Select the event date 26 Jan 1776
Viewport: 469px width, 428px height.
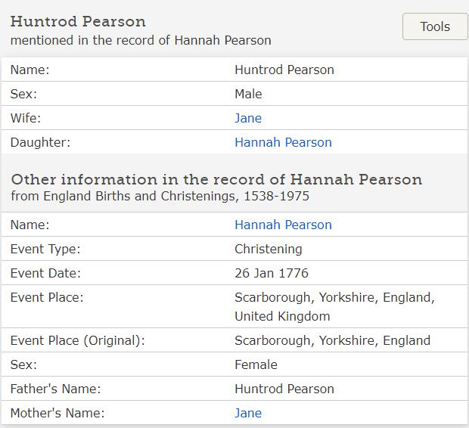[272, 273]
